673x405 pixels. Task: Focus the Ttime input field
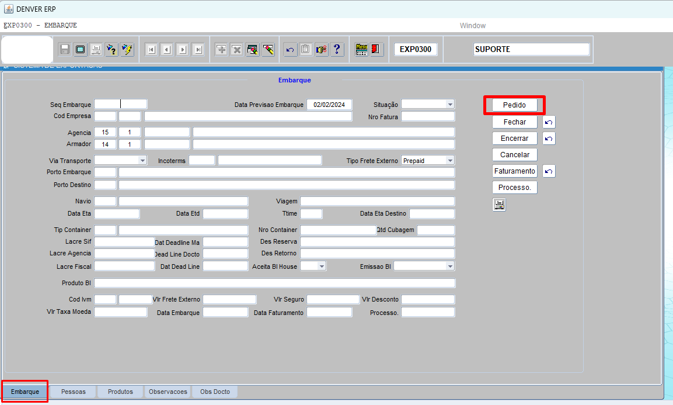pyautogui.click(x=311, y=213)
